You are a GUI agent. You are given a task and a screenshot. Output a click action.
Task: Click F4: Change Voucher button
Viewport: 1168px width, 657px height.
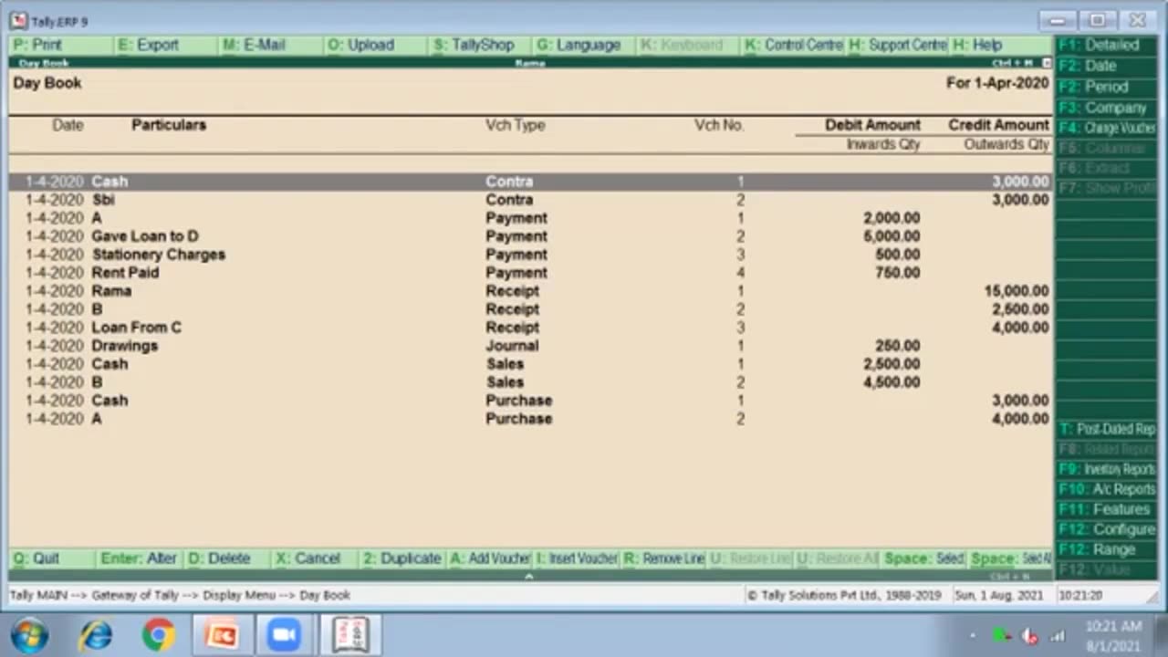(x=1106, y=129)
